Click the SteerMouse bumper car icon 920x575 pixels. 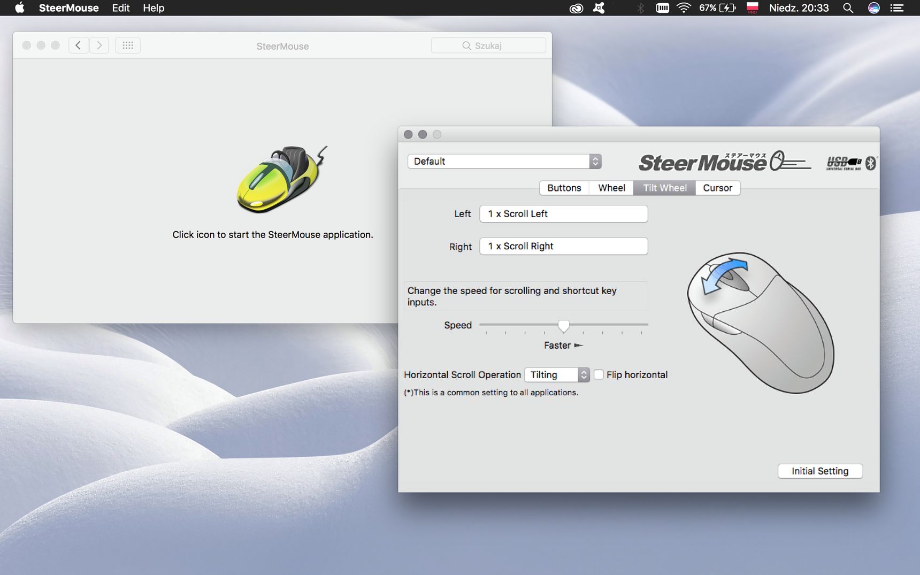point(282,179)
